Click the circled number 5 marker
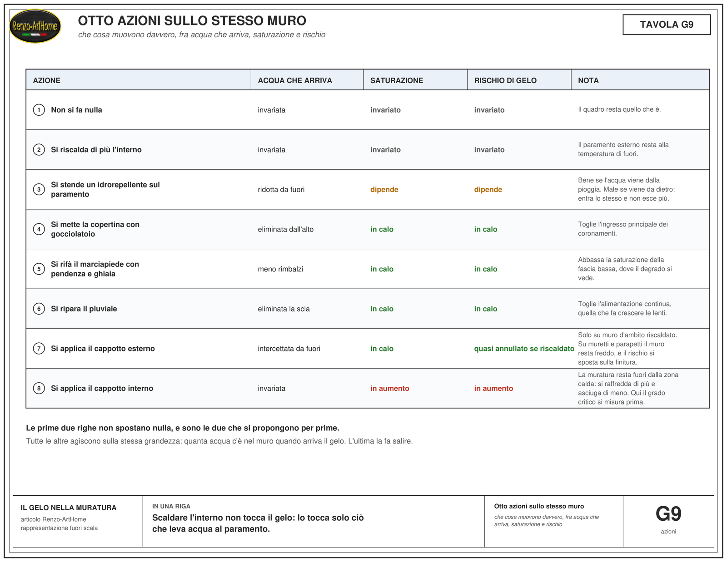727x562 pixels. tap(39, 269)
